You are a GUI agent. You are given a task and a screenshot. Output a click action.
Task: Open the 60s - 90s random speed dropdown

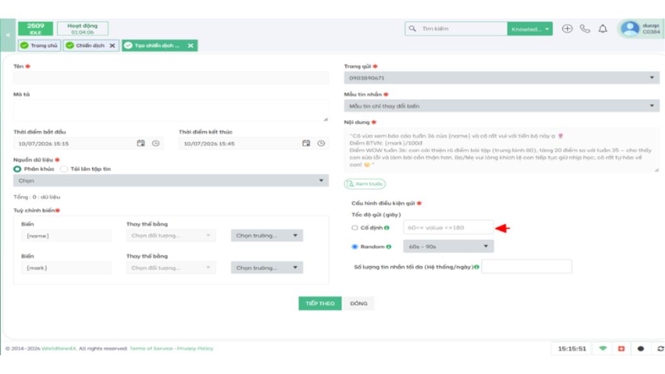(x=448, y=246)
